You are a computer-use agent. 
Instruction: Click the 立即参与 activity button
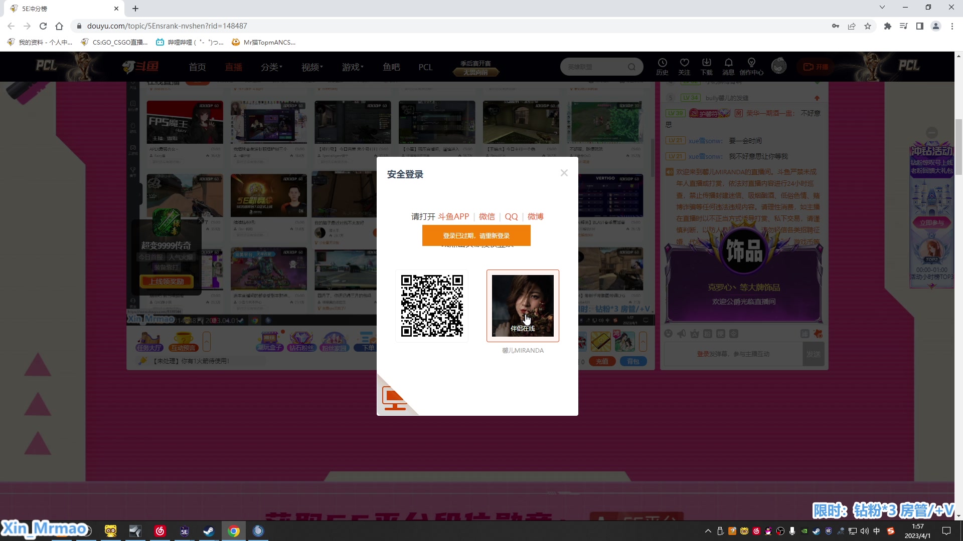click(x=931, y=223)
